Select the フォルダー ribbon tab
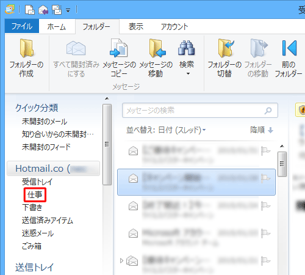Viewport: 305px width, 275px height. click(96, 26)
